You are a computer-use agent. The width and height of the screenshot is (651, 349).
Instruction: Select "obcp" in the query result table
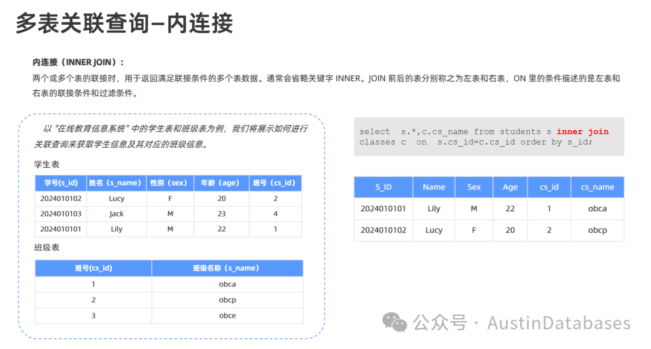point(597,230)
